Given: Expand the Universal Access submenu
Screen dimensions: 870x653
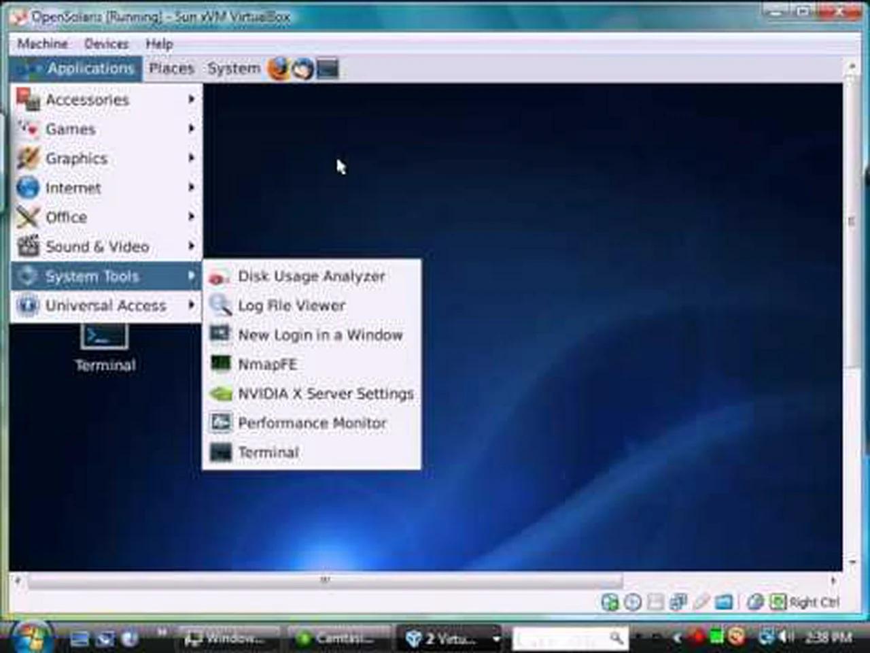Looking at the screenshot, I should (x=105, y=305).
